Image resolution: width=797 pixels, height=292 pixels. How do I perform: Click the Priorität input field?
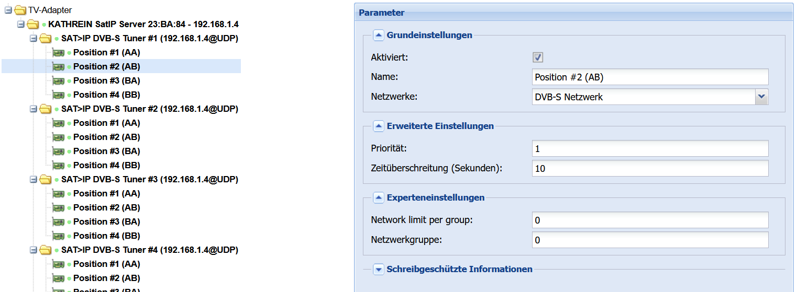click(650, 148)
